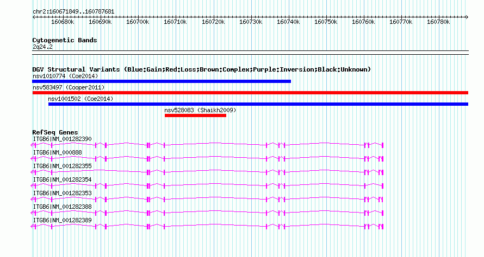Select transcript ITGB6|NM_001282389 label
The image size is (484, 257).
pyautogui.click(x=63, y=220)
